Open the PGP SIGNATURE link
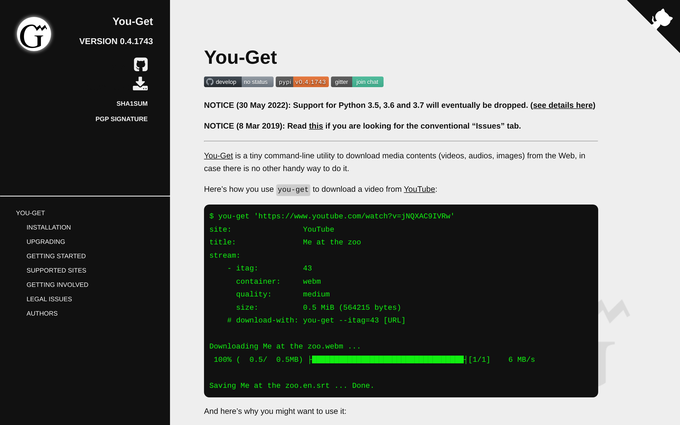 pyautogui.click(x=121, y=119)
